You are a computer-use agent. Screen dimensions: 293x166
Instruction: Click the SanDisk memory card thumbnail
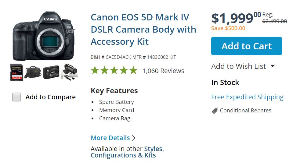pyautogui.click(x=16, y=72)
